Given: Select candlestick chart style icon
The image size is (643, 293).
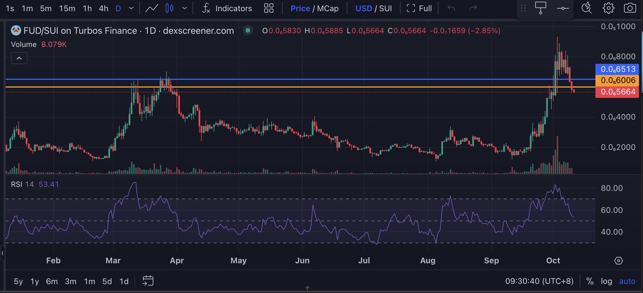Looking at the screenshot, I should 170,8.
